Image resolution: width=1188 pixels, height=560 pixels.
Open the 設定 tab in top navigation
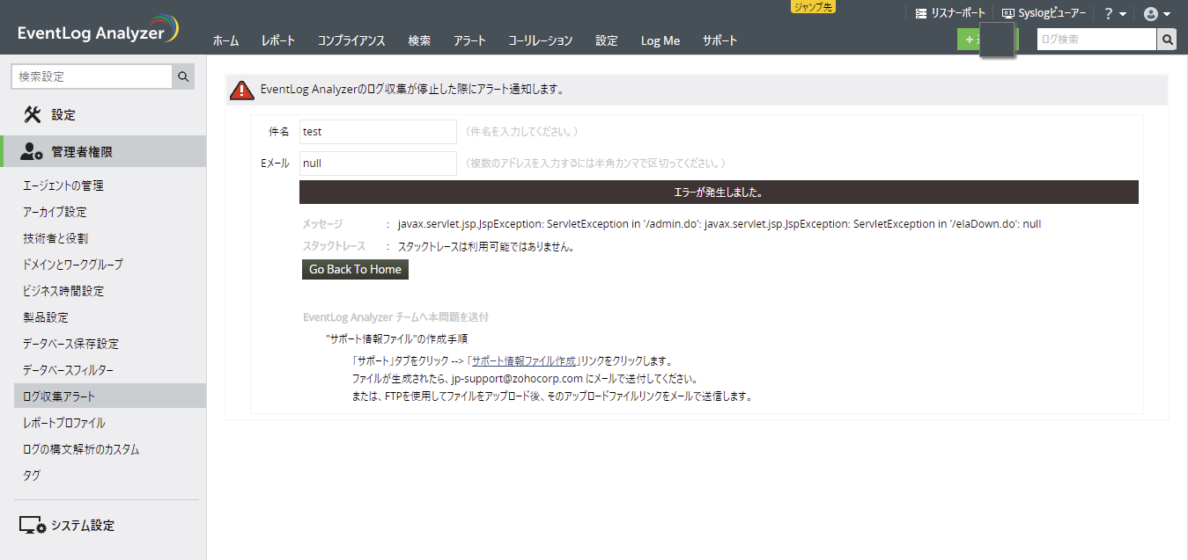tap(607, 40)
